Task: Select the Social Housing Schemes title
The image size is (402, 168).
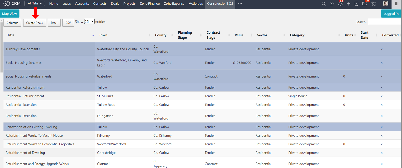Action: click(24, 63)
